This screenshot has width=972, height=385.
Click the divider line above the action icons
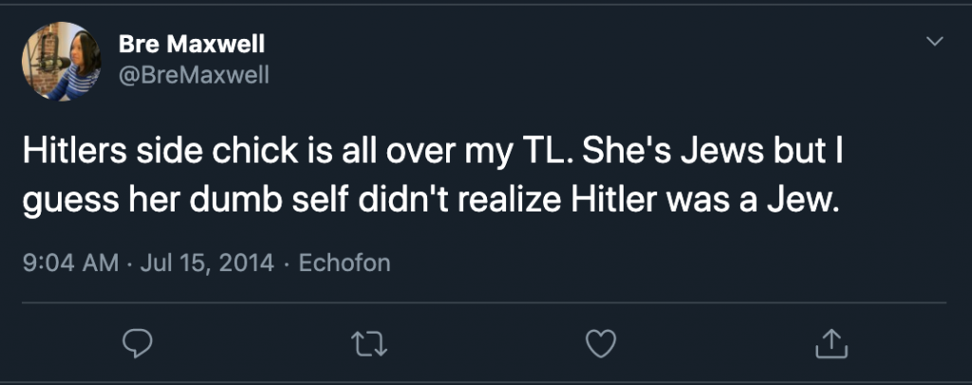point(484,302)
